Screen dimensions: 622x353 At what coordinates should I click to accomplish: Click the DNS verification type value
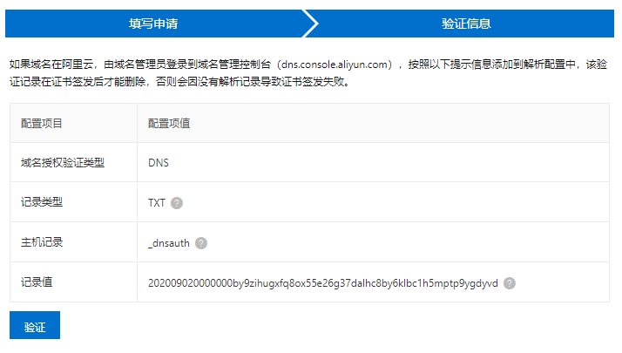[x=159, y=162]
